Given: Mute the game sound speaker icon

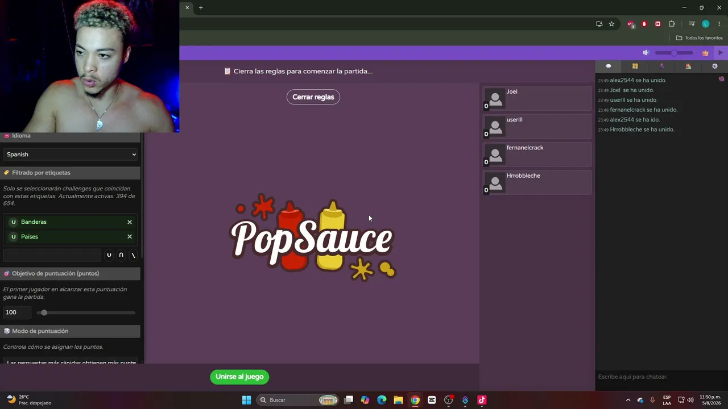Looking at the screenshot, I should click(646, 53).
